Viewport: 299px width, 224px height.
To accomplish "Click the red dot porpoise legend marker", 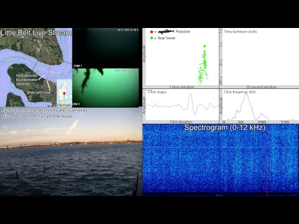I will (151, 32).
